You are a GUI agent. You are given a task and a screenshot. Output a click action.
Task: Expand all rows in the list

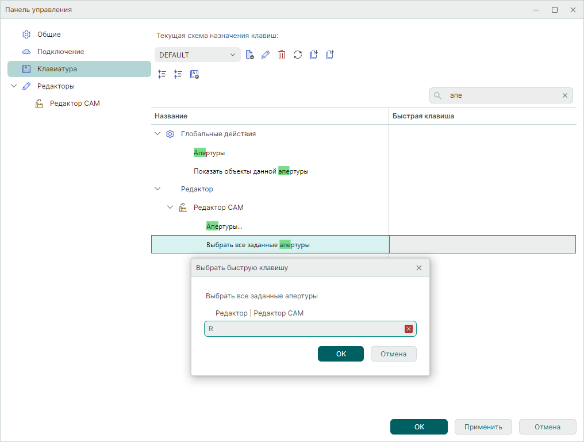pos(162,74)
